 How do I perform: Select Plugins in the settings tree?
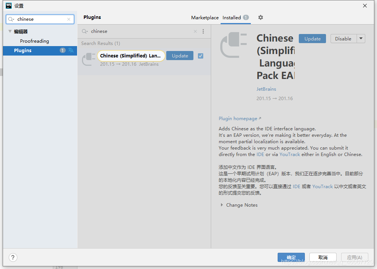tap(40, 51)
